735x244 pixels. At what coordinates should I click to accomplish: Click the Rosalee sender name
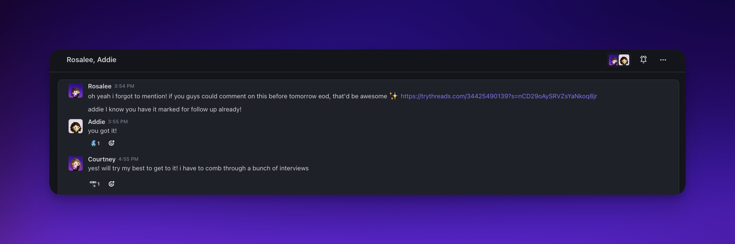(x=100, y=86)
